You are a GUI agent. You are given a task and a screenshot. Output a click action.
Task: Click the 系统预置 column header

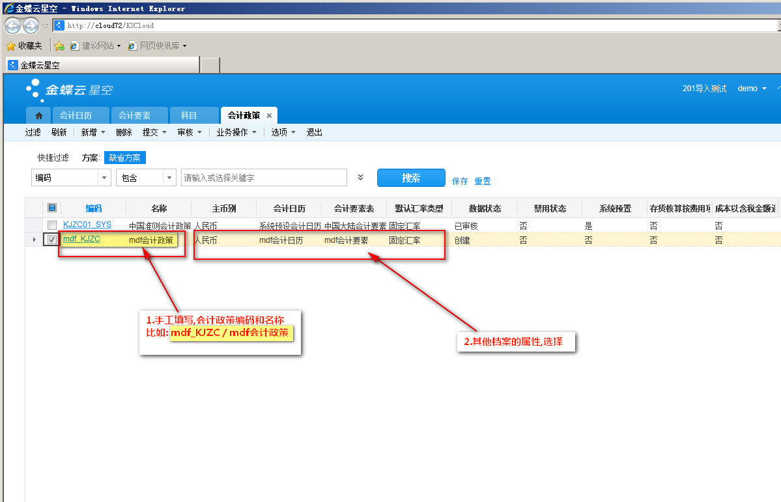pos(615,208)
